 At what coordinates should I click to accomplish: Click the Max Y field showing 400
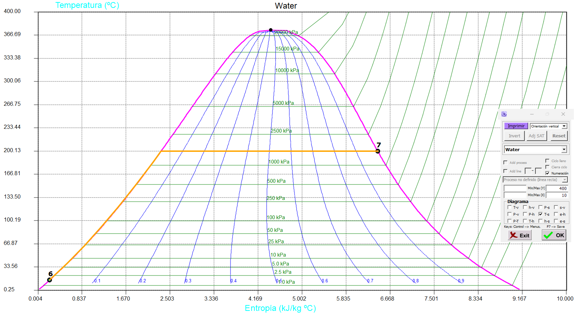point(556,188)
